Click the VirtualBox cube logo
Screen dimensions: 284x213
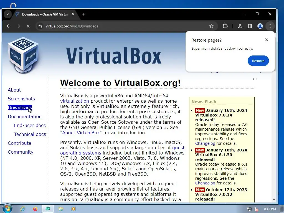tap(23, 55)
